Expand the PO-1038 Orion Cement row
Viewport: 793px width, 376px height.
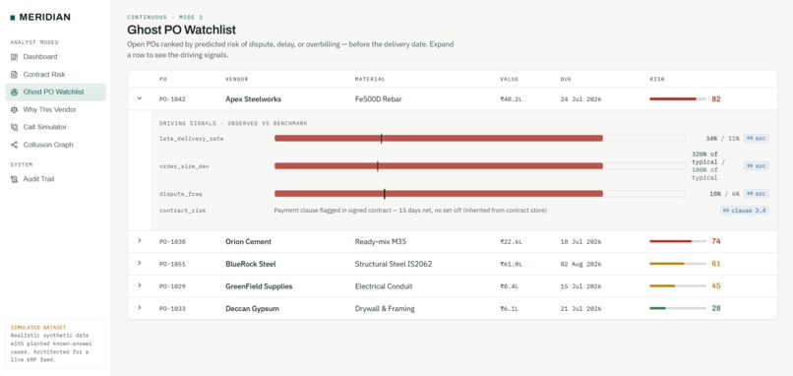tap(140, 241)
